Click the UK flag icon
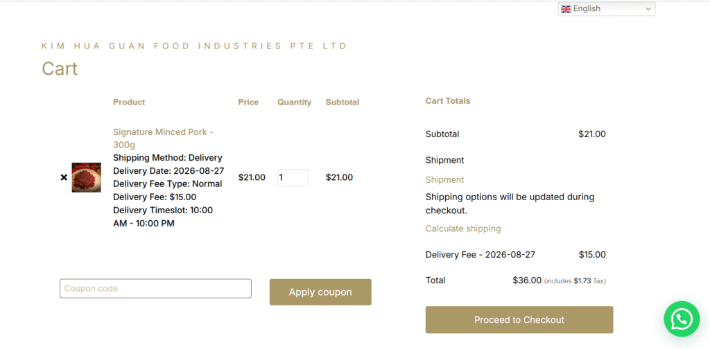The image size is (710, 349). [x=566, y=9]
